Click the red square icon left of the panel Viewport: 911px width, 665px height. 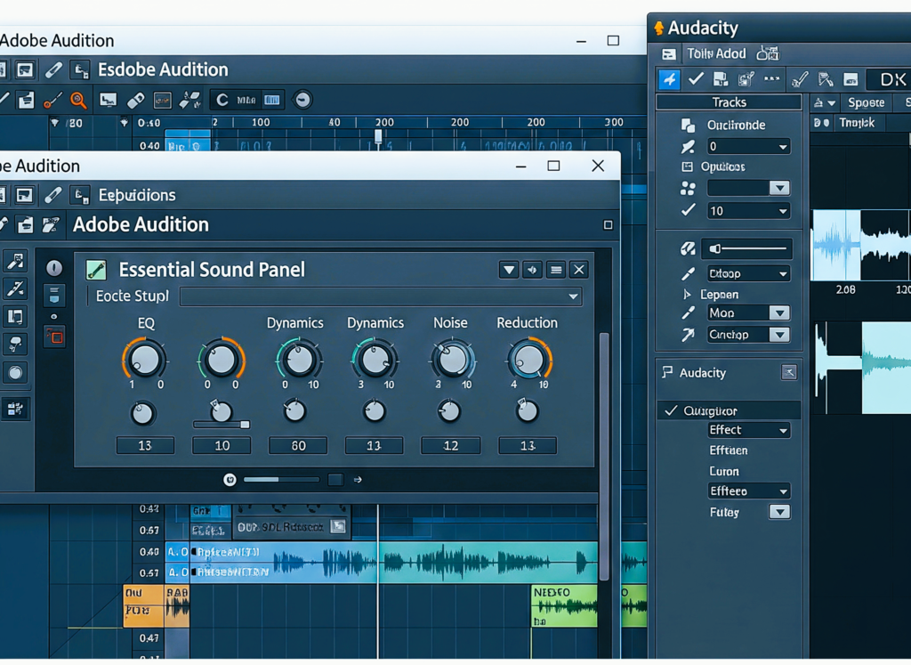[54, 336]
